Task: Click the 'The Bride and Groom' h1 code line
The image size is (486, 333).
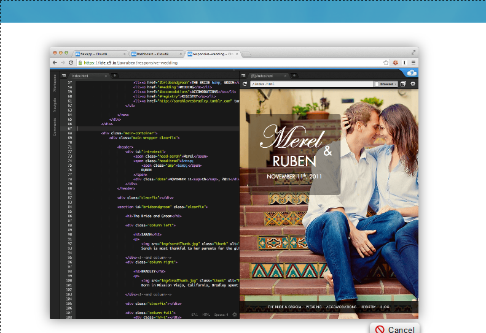Action: pos(154,216)
